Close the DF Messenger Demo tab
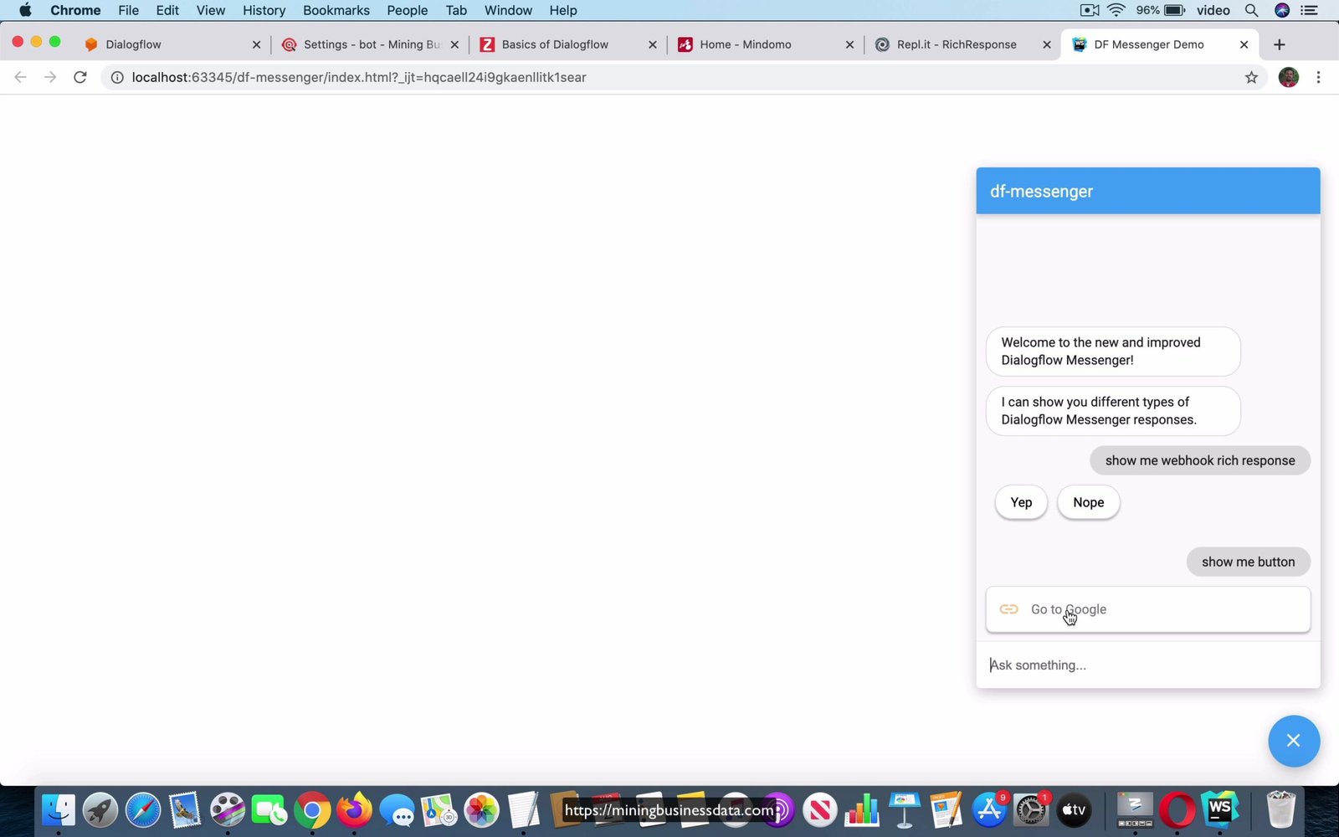The height and width of the screenshot is (837, 1339). click(x=1244, y=44)
